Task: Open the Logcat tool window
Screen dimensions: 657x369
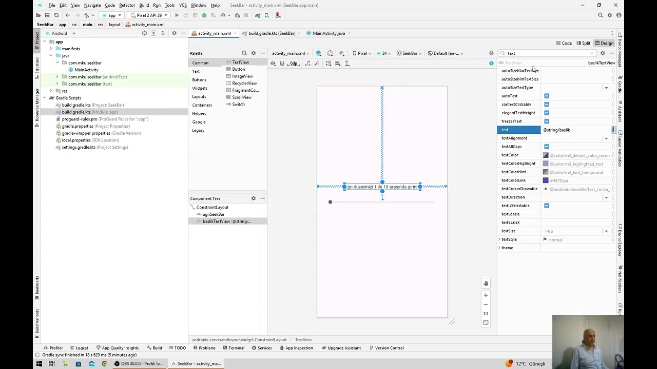Action: point(79,348)
